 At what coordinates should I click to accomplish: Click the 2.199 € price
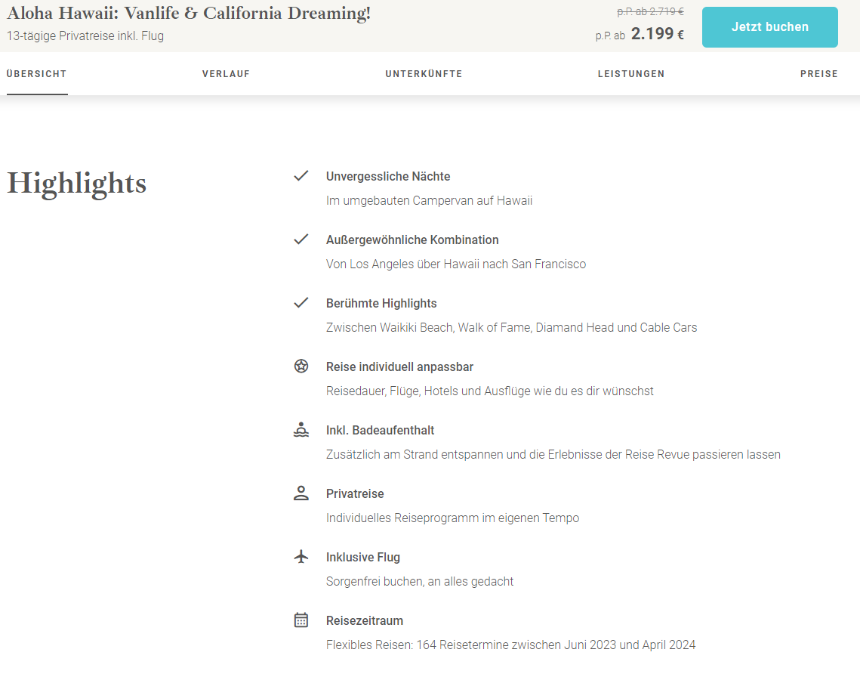click(x=658, y=34)
